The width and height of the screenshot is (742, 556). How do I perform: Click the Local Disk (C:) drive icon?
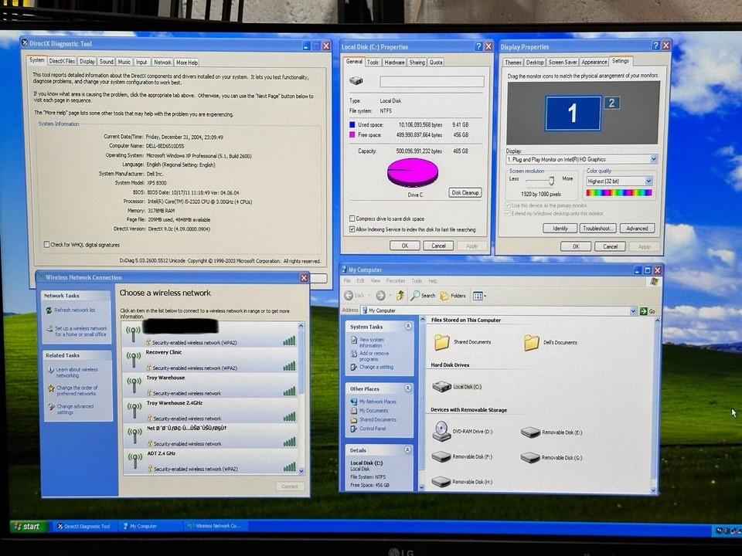pos(442,386)
